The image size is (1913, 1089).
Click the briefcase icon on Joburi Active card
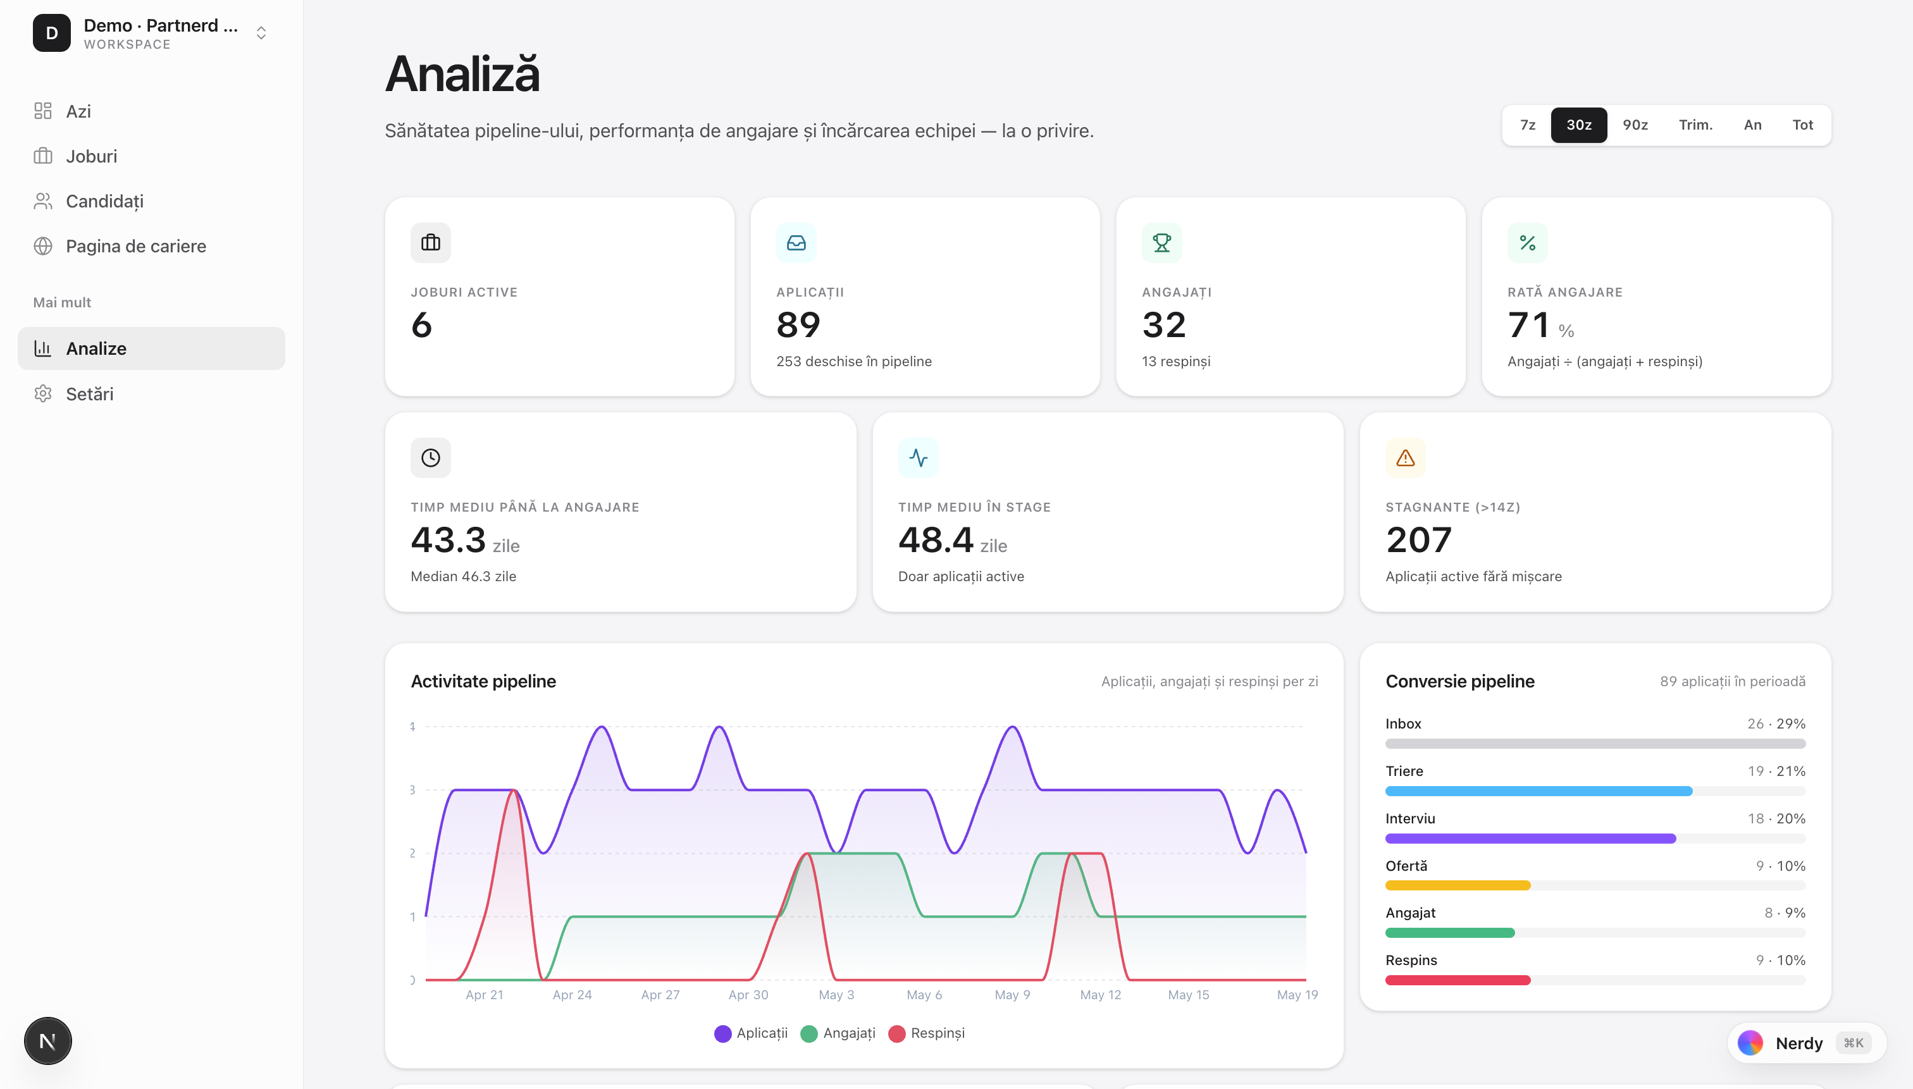click(431, 242)
